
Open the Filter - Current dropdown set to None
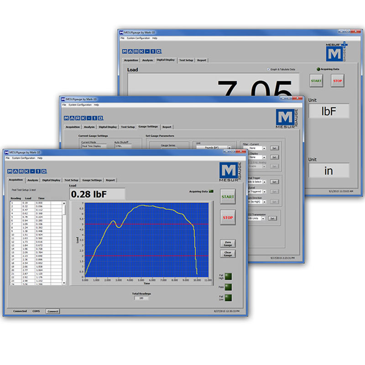tap(264, 148)
